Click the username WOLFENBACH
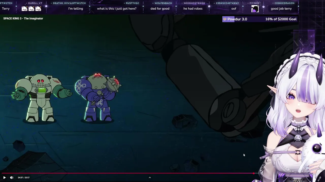The height and width of the screenshot is (182, 325). (163, 3)
